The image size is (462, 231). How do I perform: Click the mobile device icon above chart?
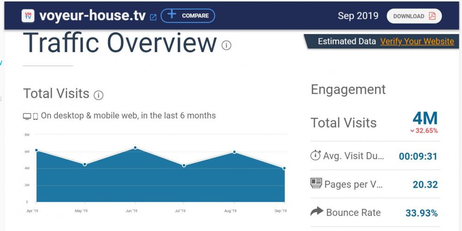pos(36,116)
